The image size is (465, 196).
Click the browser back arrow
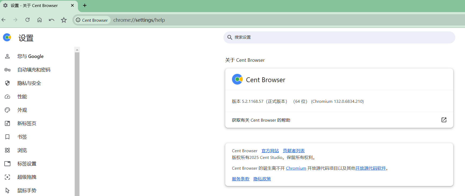[3, 20]
